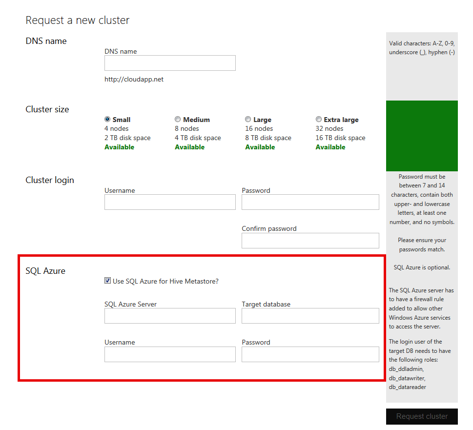
Task: Click the http://cloudapp.net text
Action: click(x=134, y=79)
